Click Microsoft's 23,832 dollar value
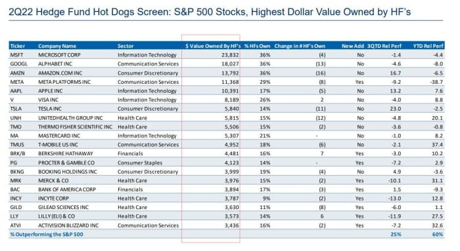The image size is (460, 251). click(x=230, y=55)
